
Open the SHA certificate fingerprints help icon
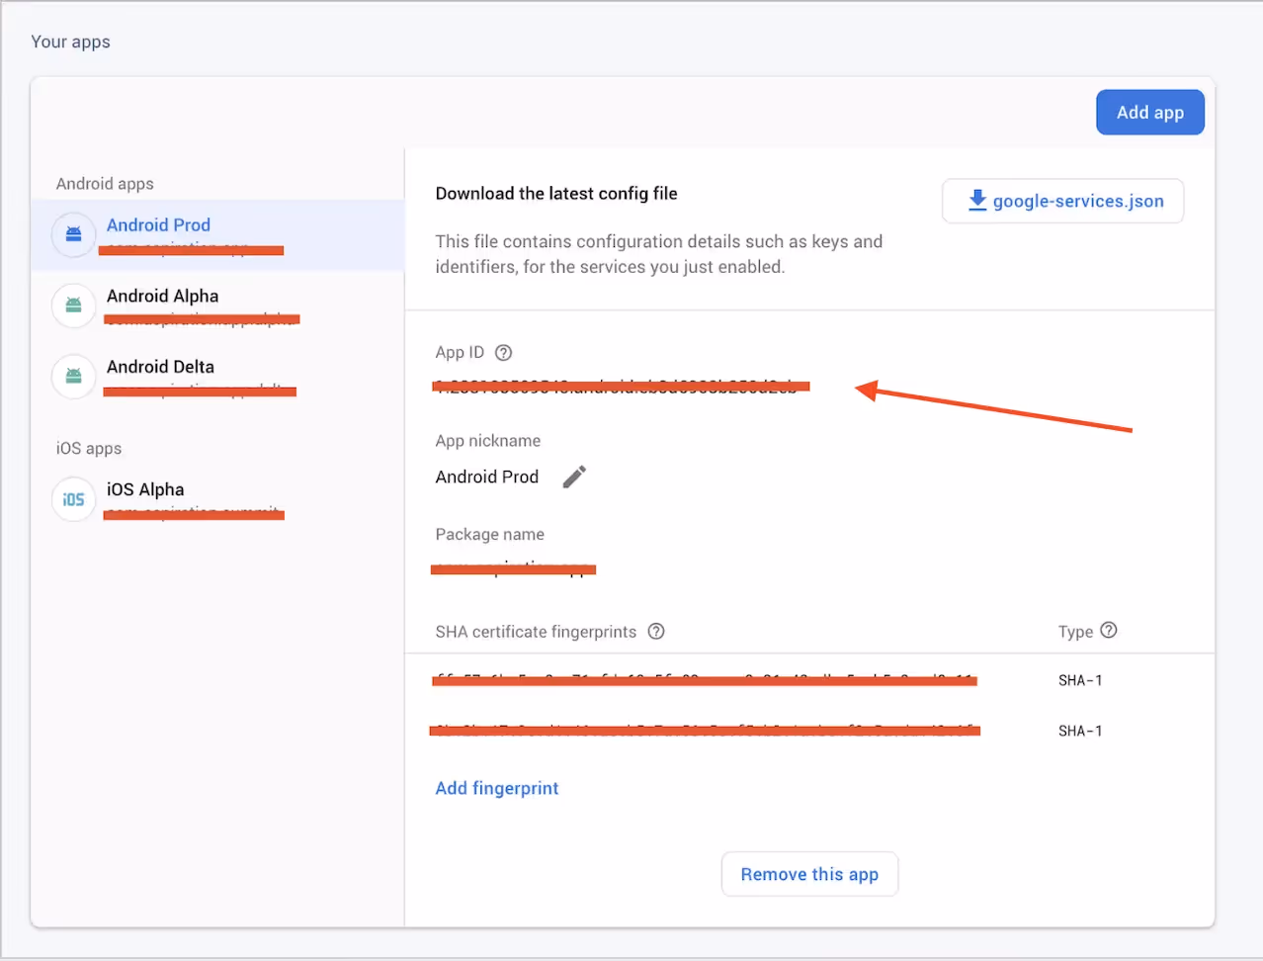click(x=656, y=631)
